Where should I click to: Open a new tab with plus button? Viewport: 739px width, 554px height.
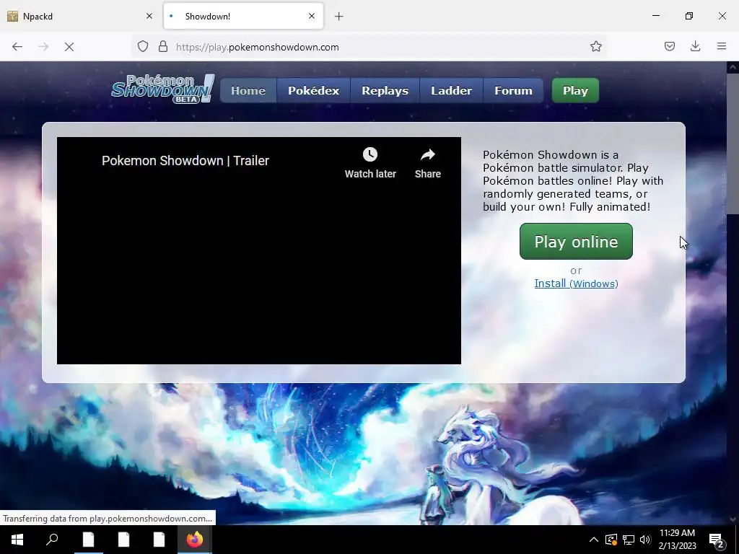click(x=339, y=17)
